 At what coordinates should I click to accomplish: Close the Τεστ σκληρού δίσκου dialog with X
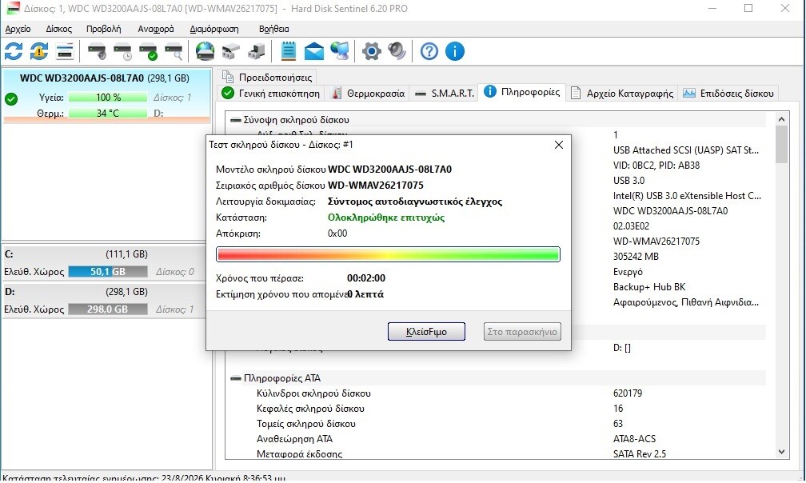click(559, 145)
